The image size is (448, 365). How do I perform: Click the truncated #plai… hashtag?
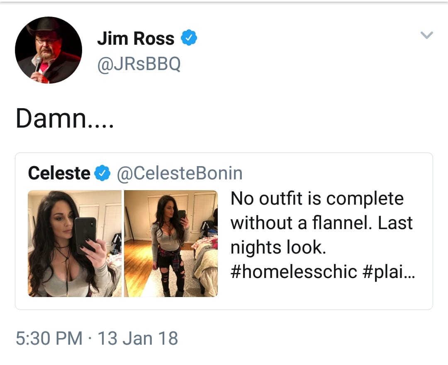[389, 271]
